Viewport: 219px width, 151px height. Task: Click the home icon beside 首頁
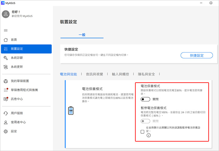[x=5, y=40]
